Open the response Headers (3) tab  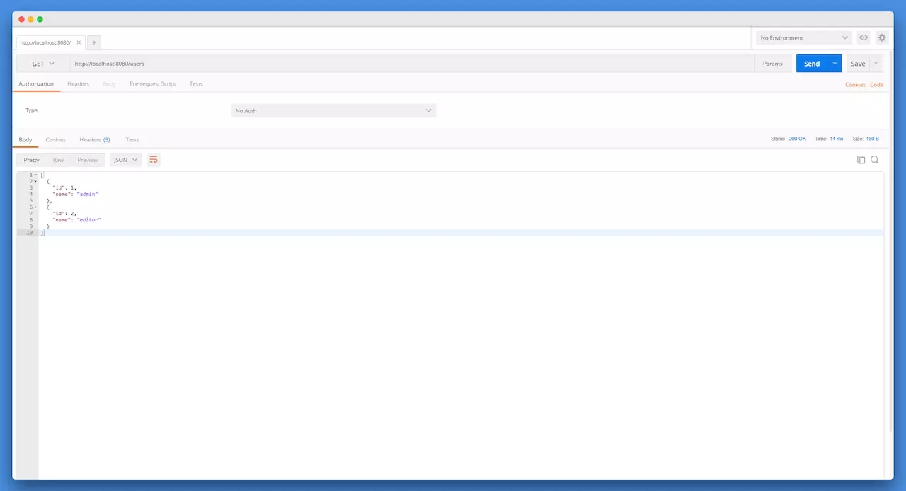click(x=95, y=139)
